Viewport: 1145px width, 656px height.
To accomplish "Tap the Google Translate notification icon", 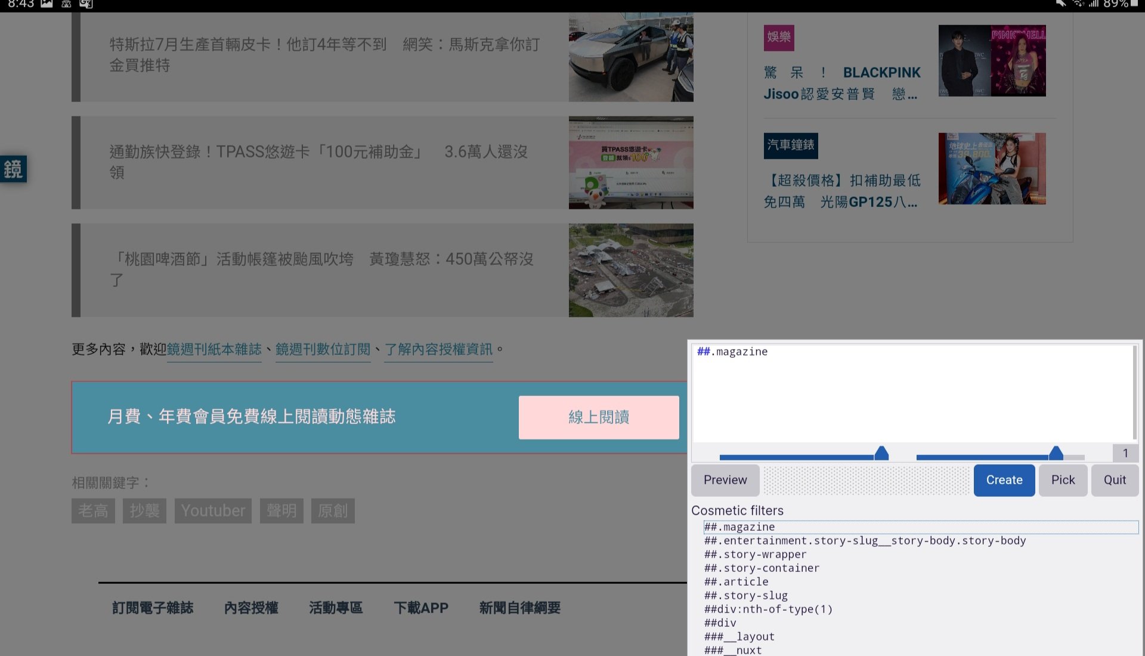I will [85, 5].
